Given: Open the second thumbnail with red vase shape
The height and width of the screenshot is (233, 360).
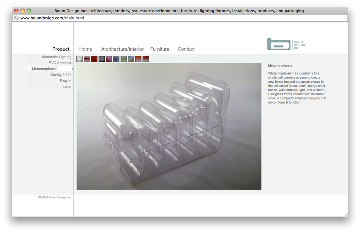Looking at the screenshot, I should 87,59.
